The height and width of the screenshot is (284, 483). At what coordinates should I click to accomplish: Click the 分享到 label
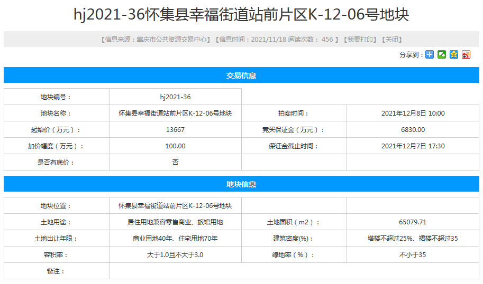point(411,55)
